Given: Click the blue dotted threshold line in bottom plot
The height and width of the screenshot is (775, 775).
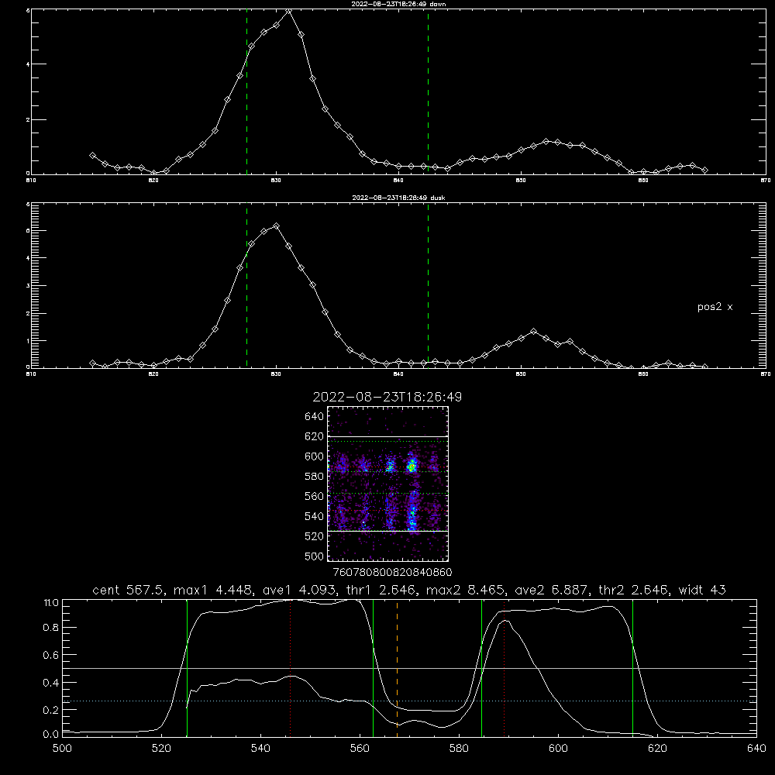Looking at the screenshot, I should pyautogui.click(x=409, y=701).
